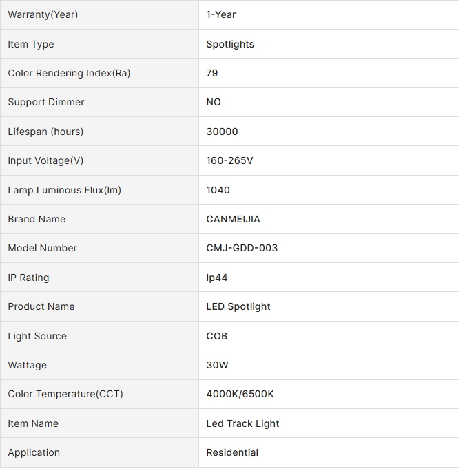Click the Model Number label cell
Screen dimensions: 465x471
coord(99,248)
